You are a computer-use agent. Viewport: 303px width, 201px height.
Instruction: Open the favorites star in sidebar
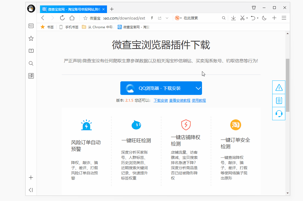click(31, 38)
